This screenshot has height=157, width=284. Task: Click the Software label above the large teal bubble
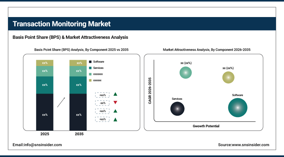[237, 95]
